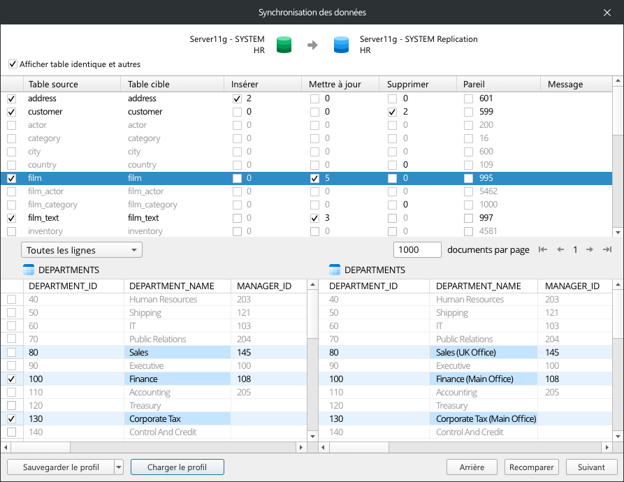Click the Pareil column header
Viewport: 624px width, 482px height.
tap(499, 84)
